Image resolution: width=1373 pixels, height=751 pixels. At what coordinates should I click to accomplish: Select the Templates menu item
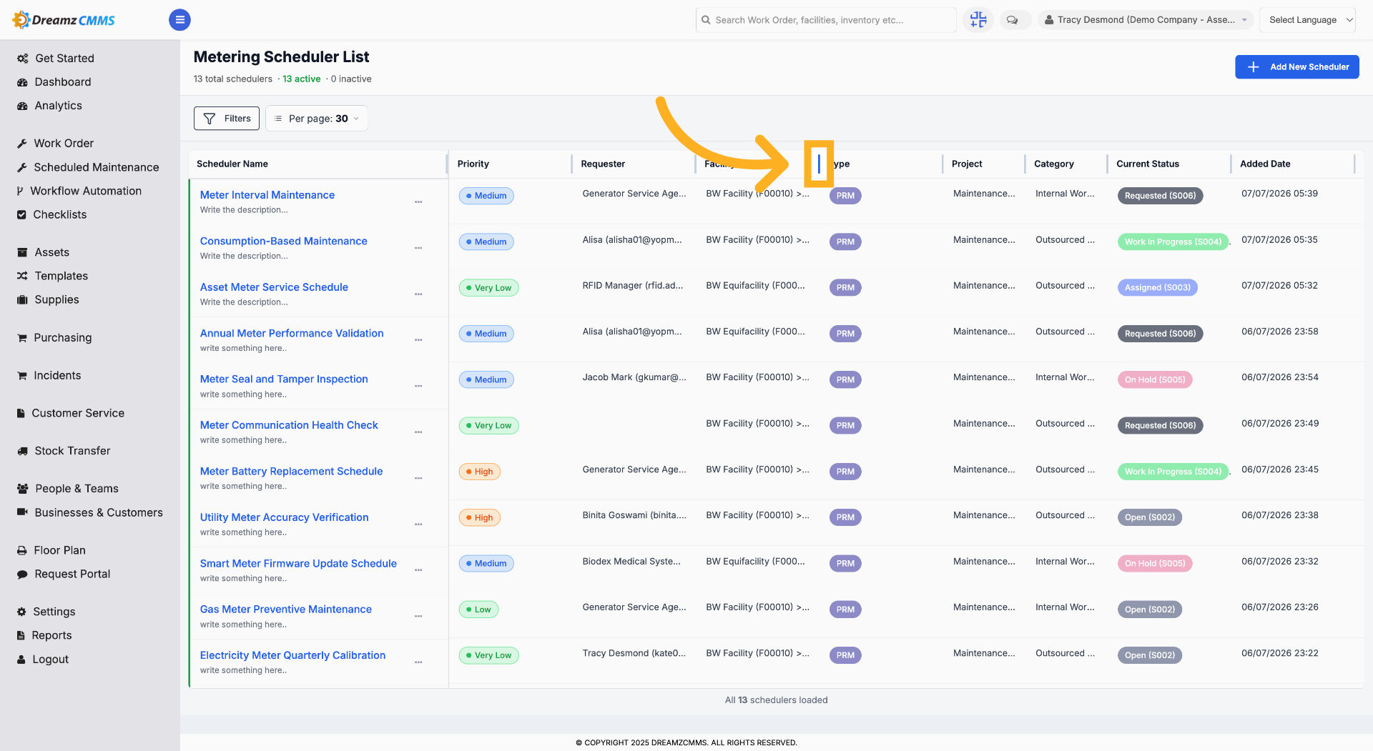point(61,276)
